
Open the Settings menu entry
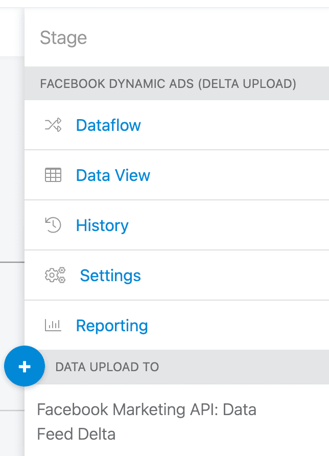coord(110,276)
